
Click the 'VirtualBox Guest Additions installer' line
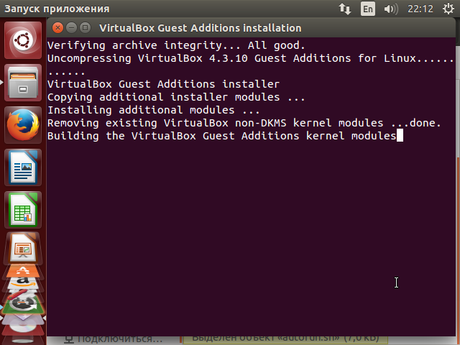(x=163, y=84)
